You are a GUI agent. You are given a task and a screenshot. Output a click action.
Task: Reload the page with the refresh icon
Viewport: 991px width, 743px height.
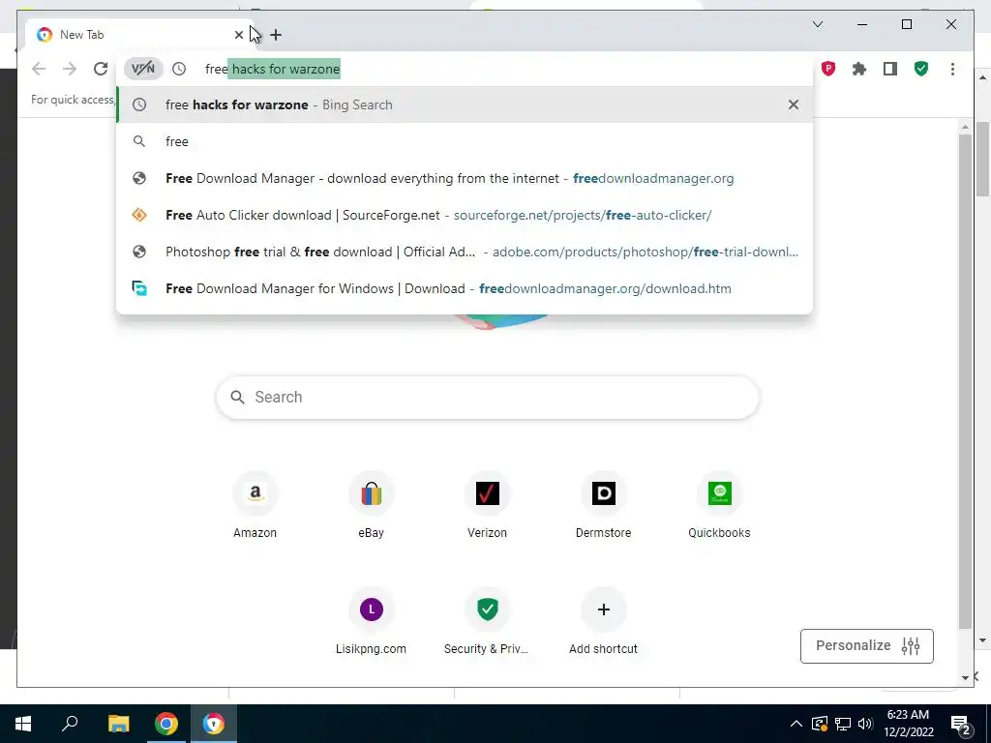tap(101, 69)
